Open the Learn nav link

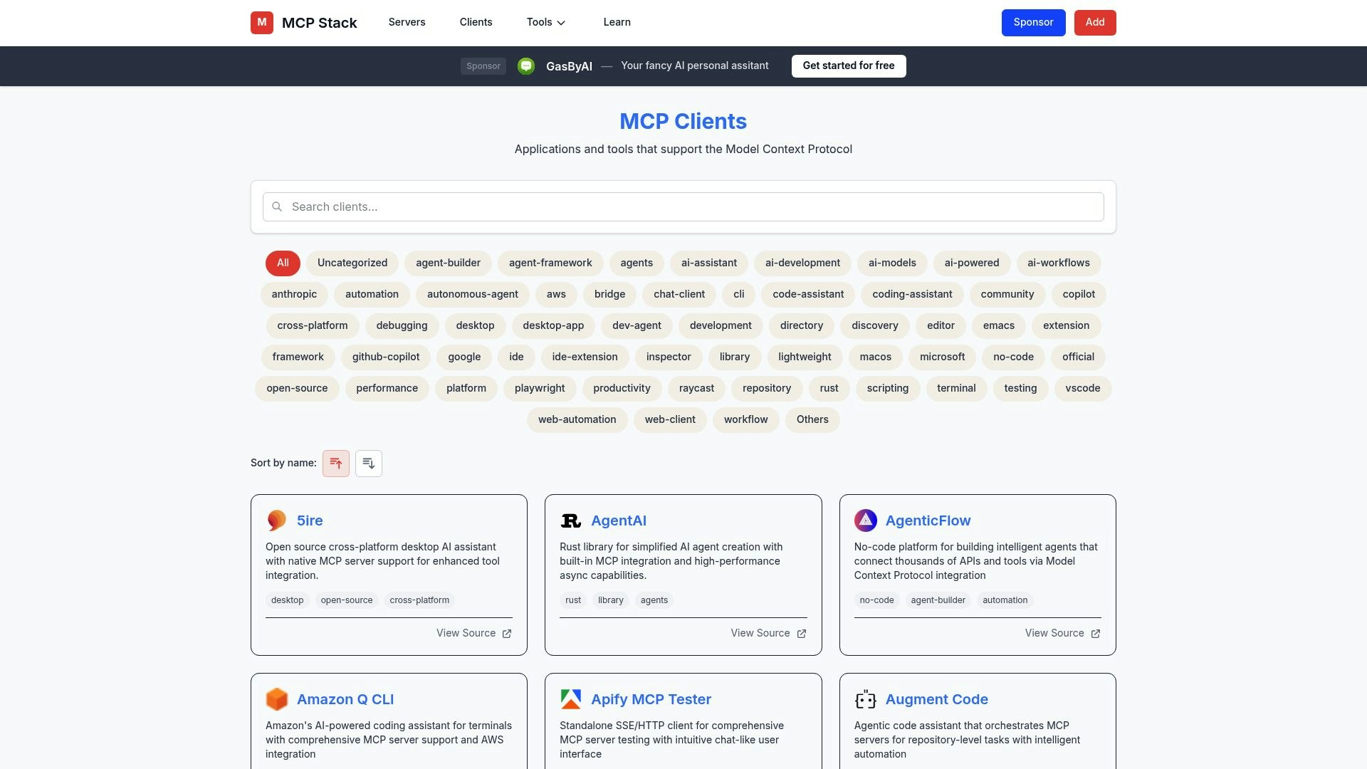click(x=617, y=22)
